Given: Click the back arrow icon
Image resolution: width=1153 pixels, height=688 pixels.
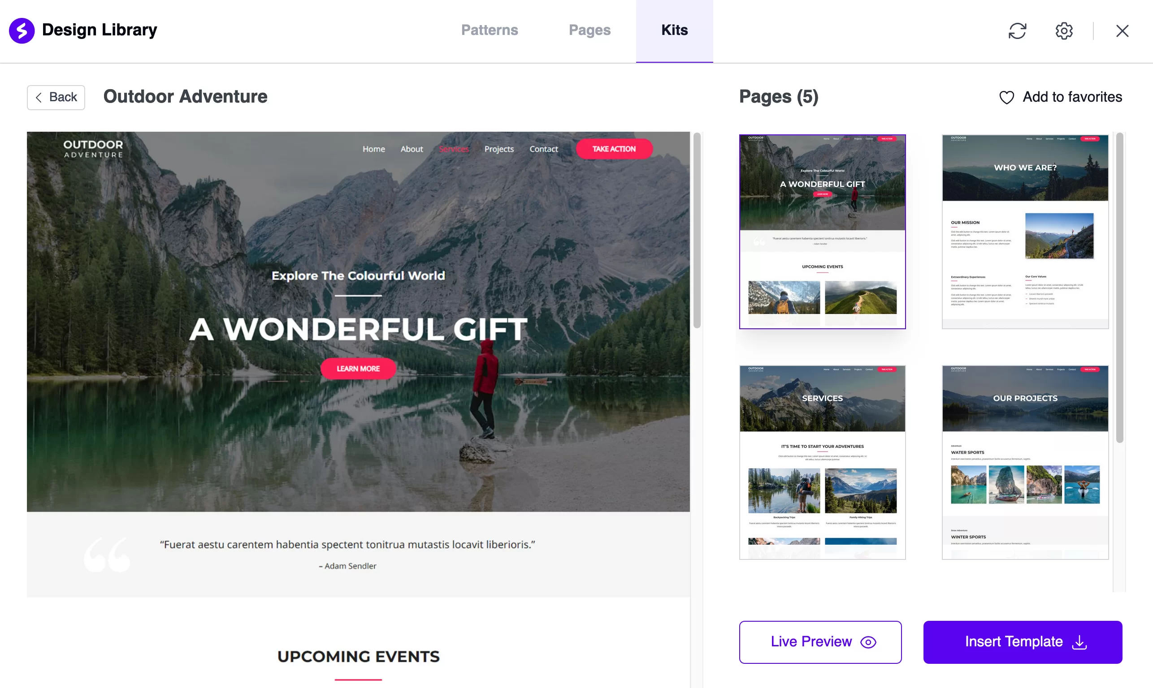Looking at the screenshot, I should click(x=39, y=96).
